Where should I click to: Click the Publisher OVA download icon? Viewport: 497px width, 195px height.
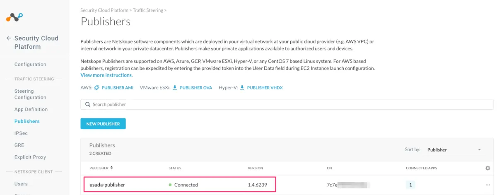tap(175, 88)
